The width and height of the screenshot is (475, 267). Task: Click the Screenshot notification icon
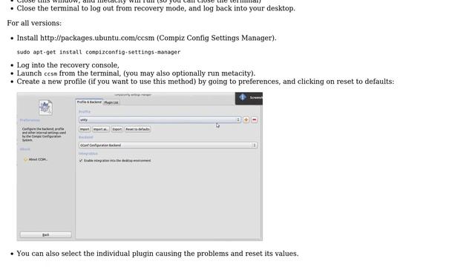243,97
